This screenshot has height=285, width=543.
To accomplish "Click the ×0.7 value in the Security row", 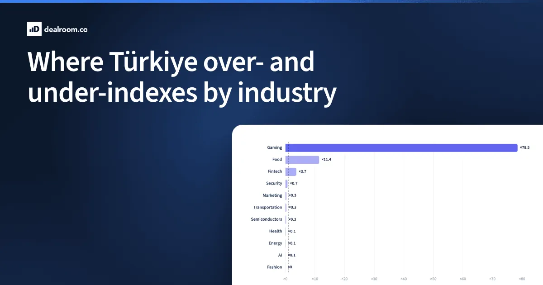I will click(x=294, y=184).
